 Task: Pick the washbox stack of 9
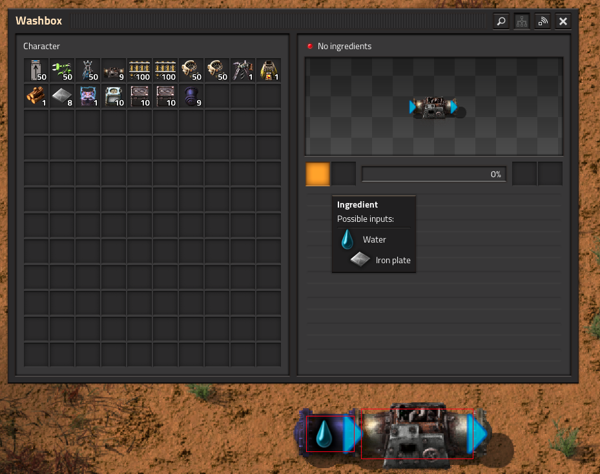114,70
